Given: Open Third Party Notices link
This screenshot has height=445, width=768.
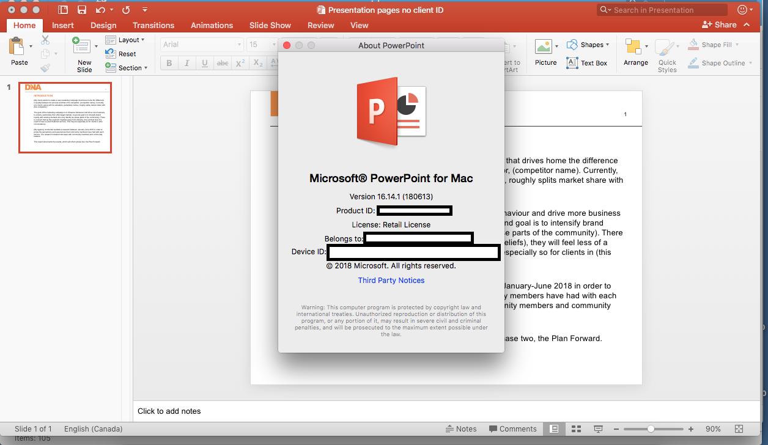Looking at the screenshot, I should [391, 281].
